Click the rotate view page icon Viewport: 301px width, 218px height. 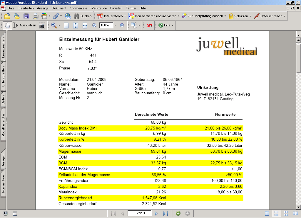tap(134, 25)
